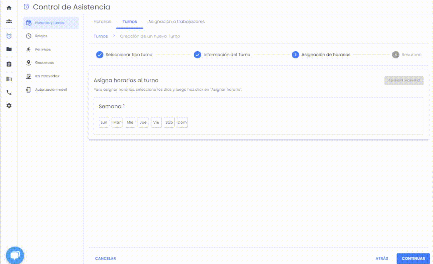433x264 pixels.
Task: Select the Dom day box
Action: pyautogui.click(x=182, y=122)
